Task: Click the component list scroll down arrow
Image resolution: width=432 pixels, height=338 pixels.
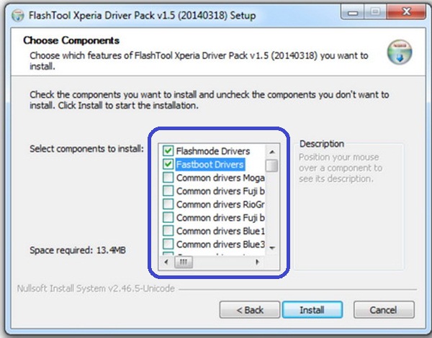Action: tap(272, 248)
